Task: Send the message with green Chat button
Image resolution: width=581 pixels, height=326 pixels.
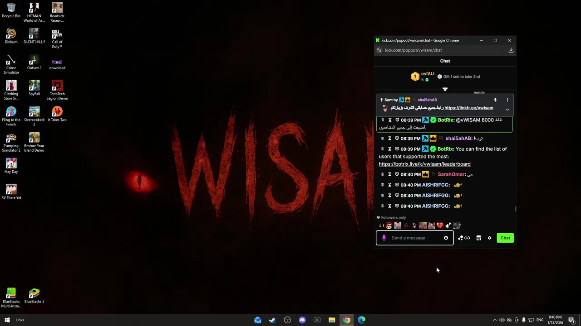Action: coord(505,238)
